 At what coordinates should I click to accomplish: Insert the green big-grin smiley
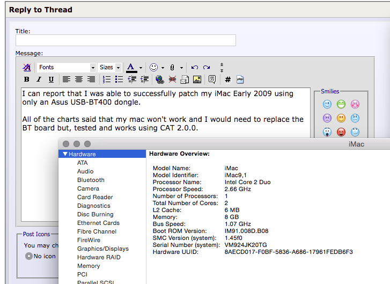pos(341,104)
